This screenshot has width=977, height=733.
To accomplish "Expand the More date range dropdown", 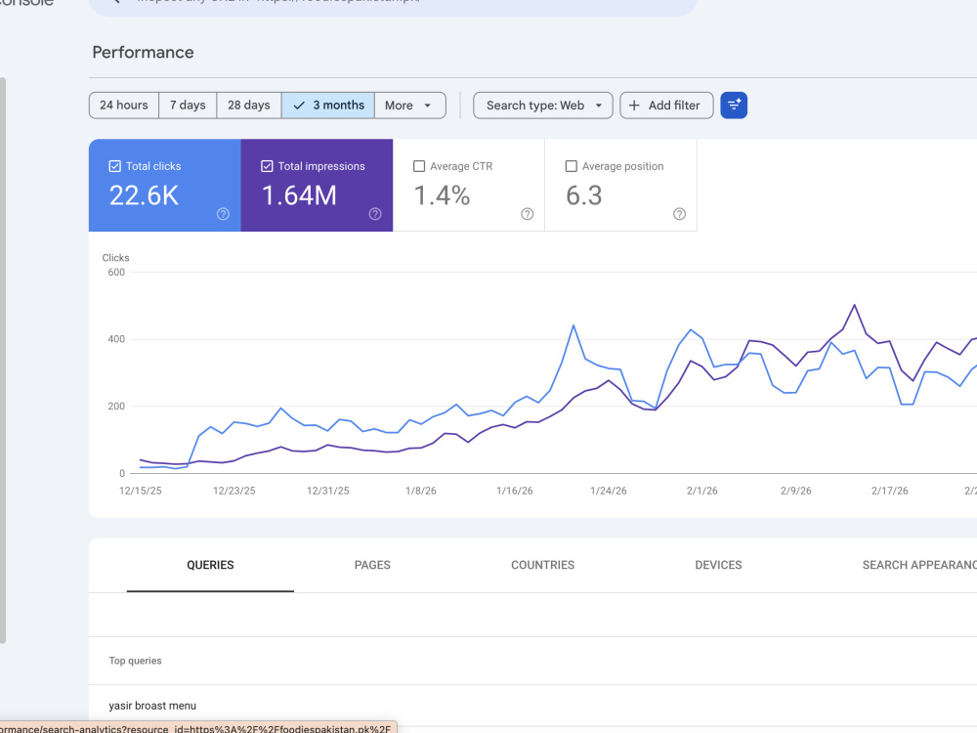I will click(x=410, y=106).
